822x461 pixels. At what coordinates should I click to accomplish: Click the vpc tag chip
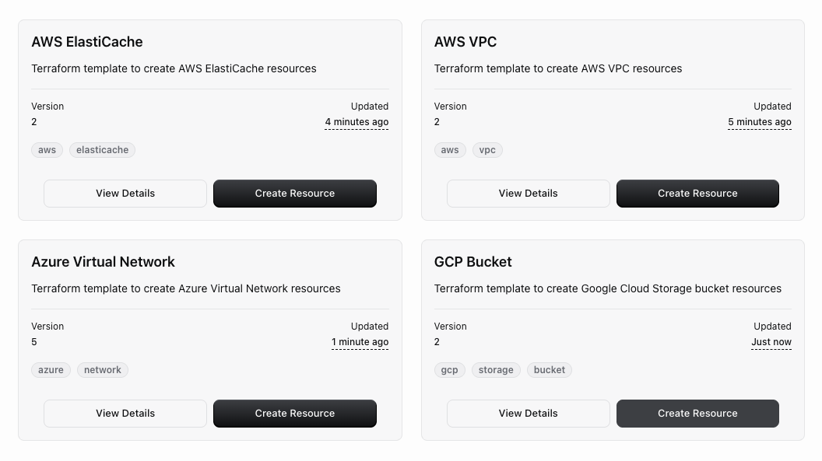coord(487,150)
